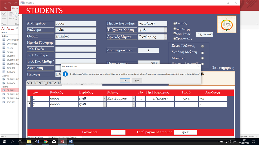Open the empty Μήνας dropdown in second row
The width and height of the screenshot is (259, 145).
click(134, 104)
